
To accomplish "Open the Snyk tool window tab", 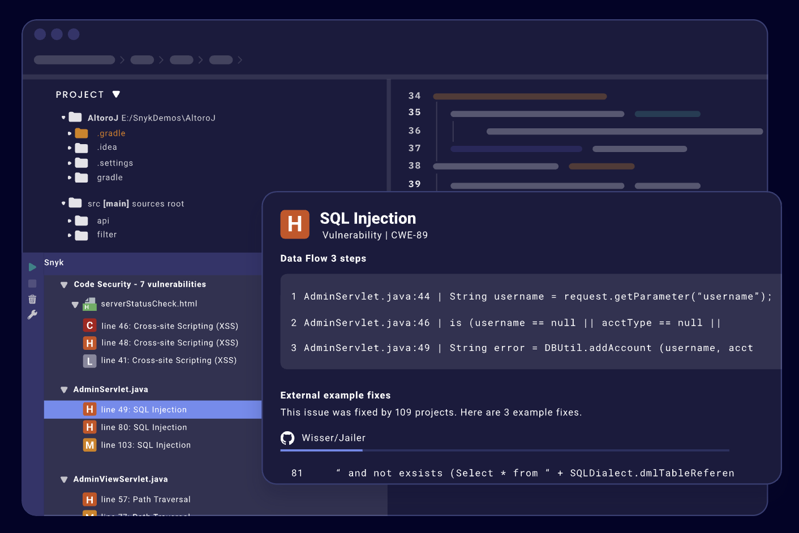I will click(x=54, y=263).
